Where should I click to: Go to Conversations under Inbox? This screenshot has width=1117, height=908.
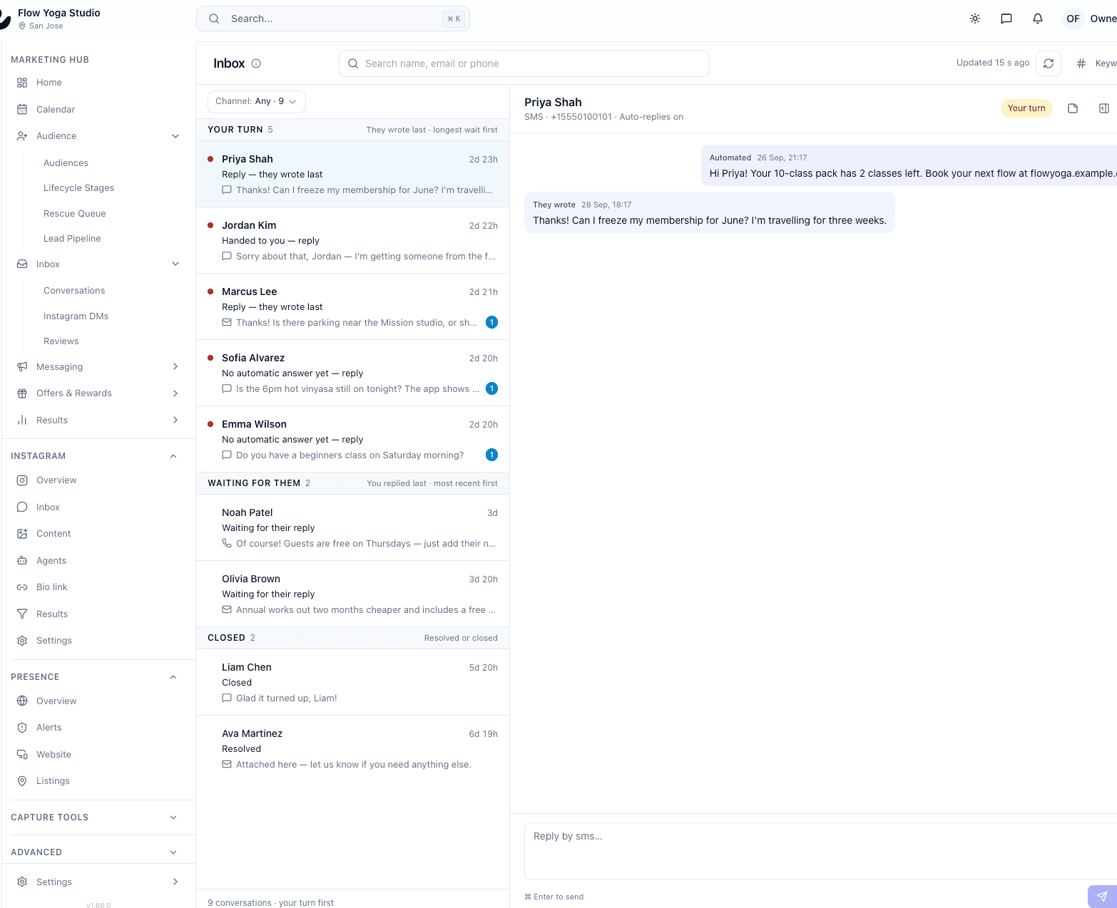click(x=74, y=291)
